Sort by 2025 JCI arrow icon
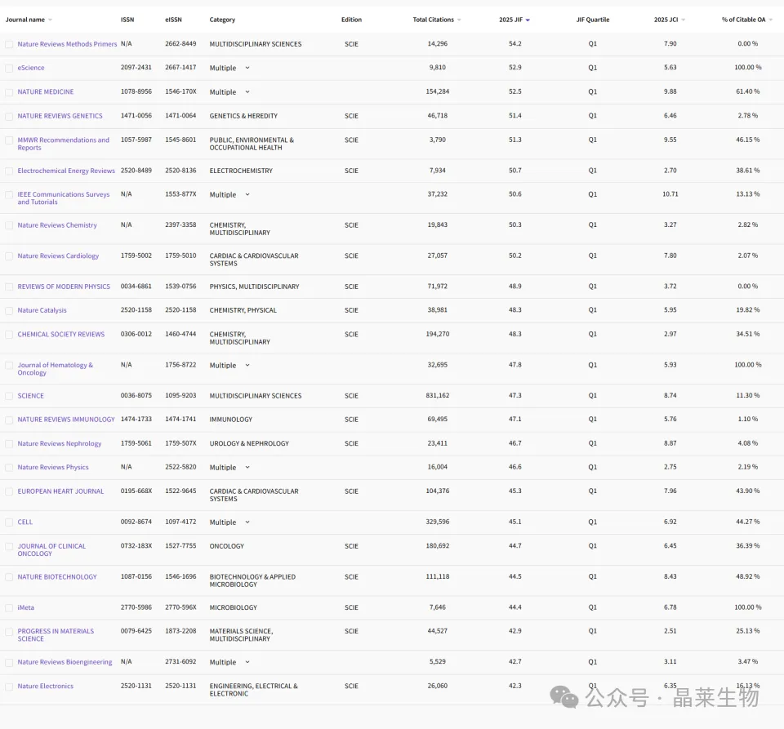Screen dimensions: 784x729 tap(683, 20)
